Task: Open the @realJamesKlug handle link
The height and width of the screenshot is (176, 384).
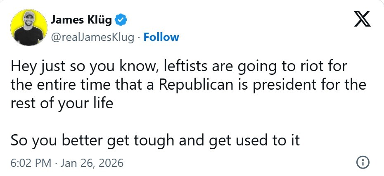Action: click(x=92, y=37)
